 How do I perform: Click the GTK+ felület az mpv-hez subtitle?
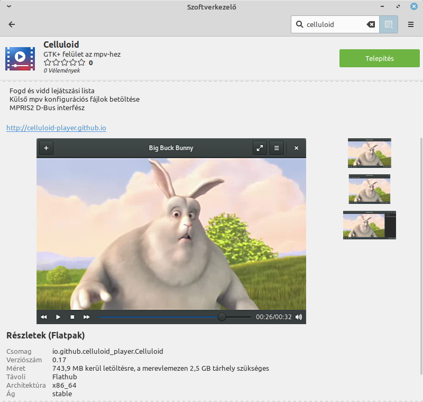[82, 55]
